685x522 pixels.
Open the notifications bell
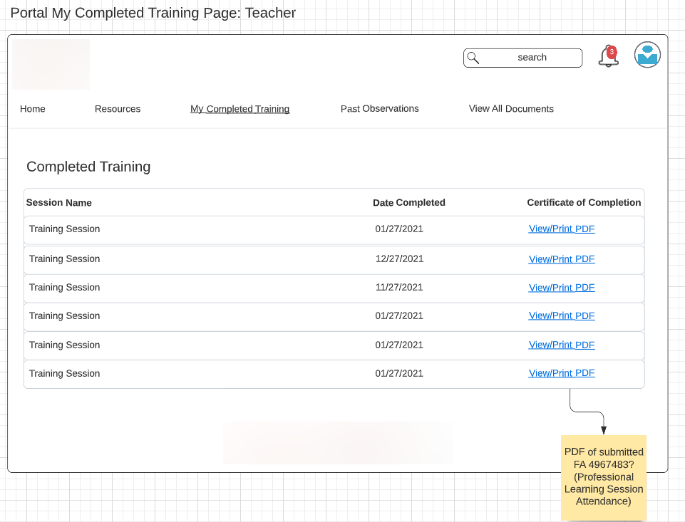[x=607, y=58]
